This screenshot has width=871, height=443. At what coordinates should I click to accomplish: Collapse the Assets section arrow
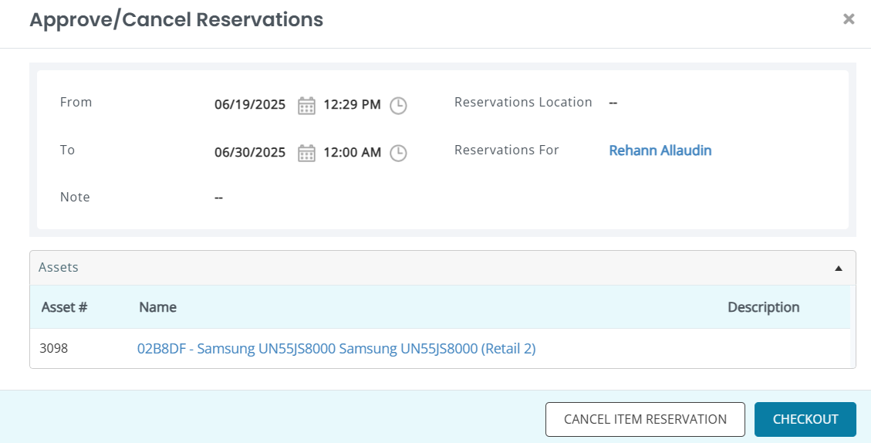click(839, 269)
